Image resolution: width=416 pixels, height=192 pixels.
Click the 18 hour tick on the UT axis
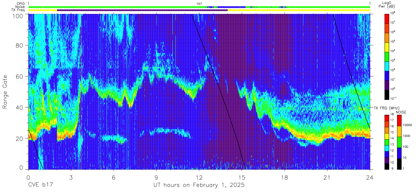tap(285, 177)
